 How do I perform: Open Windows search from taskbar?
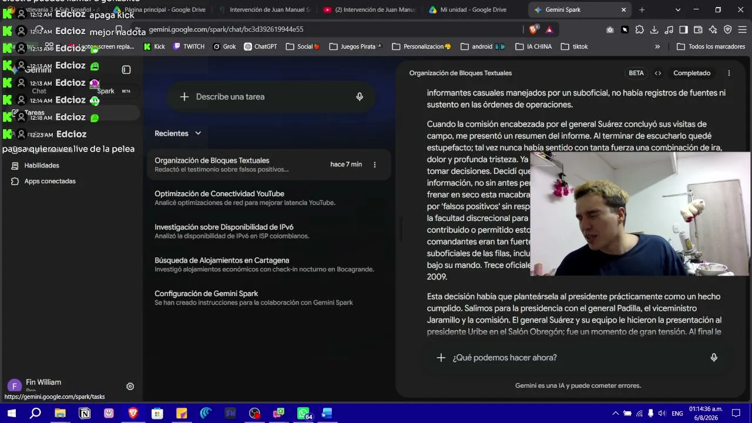coord(35,414)
